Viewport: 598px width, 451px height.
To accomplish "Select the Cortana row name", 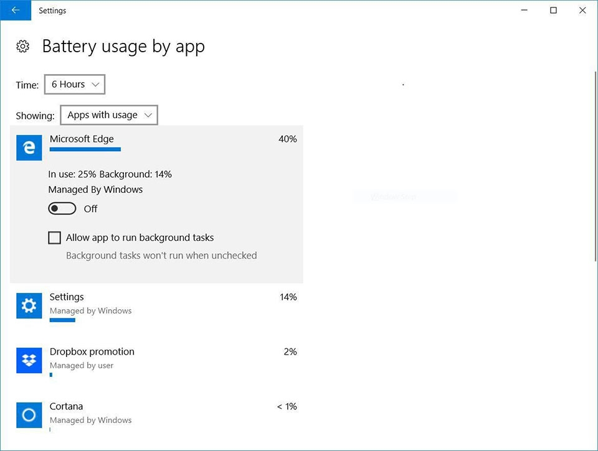I will [x=67, y=406].
